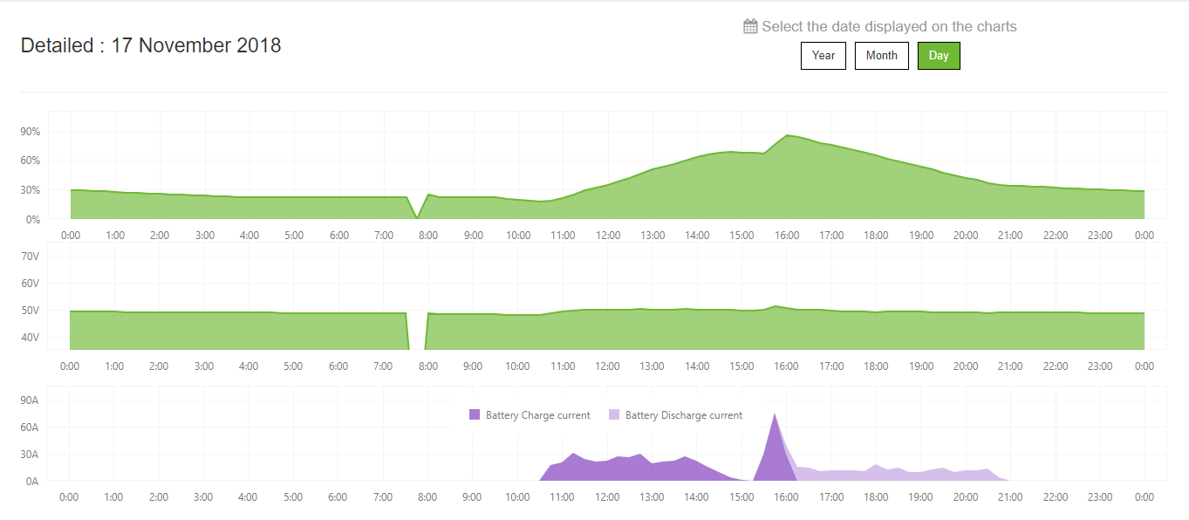Click the 'Detailed : 17 November 2018' heading
1189x520 pixels.
pyautogui.click(x=151, y=45)
